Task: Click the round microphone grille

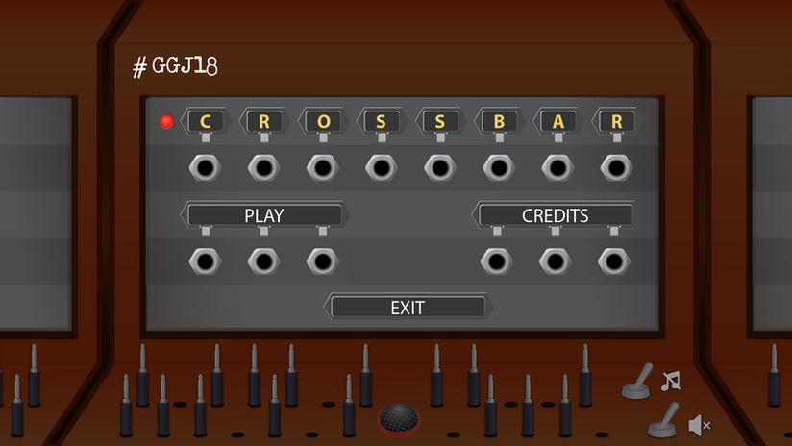Action: click(x=399, y=418)
